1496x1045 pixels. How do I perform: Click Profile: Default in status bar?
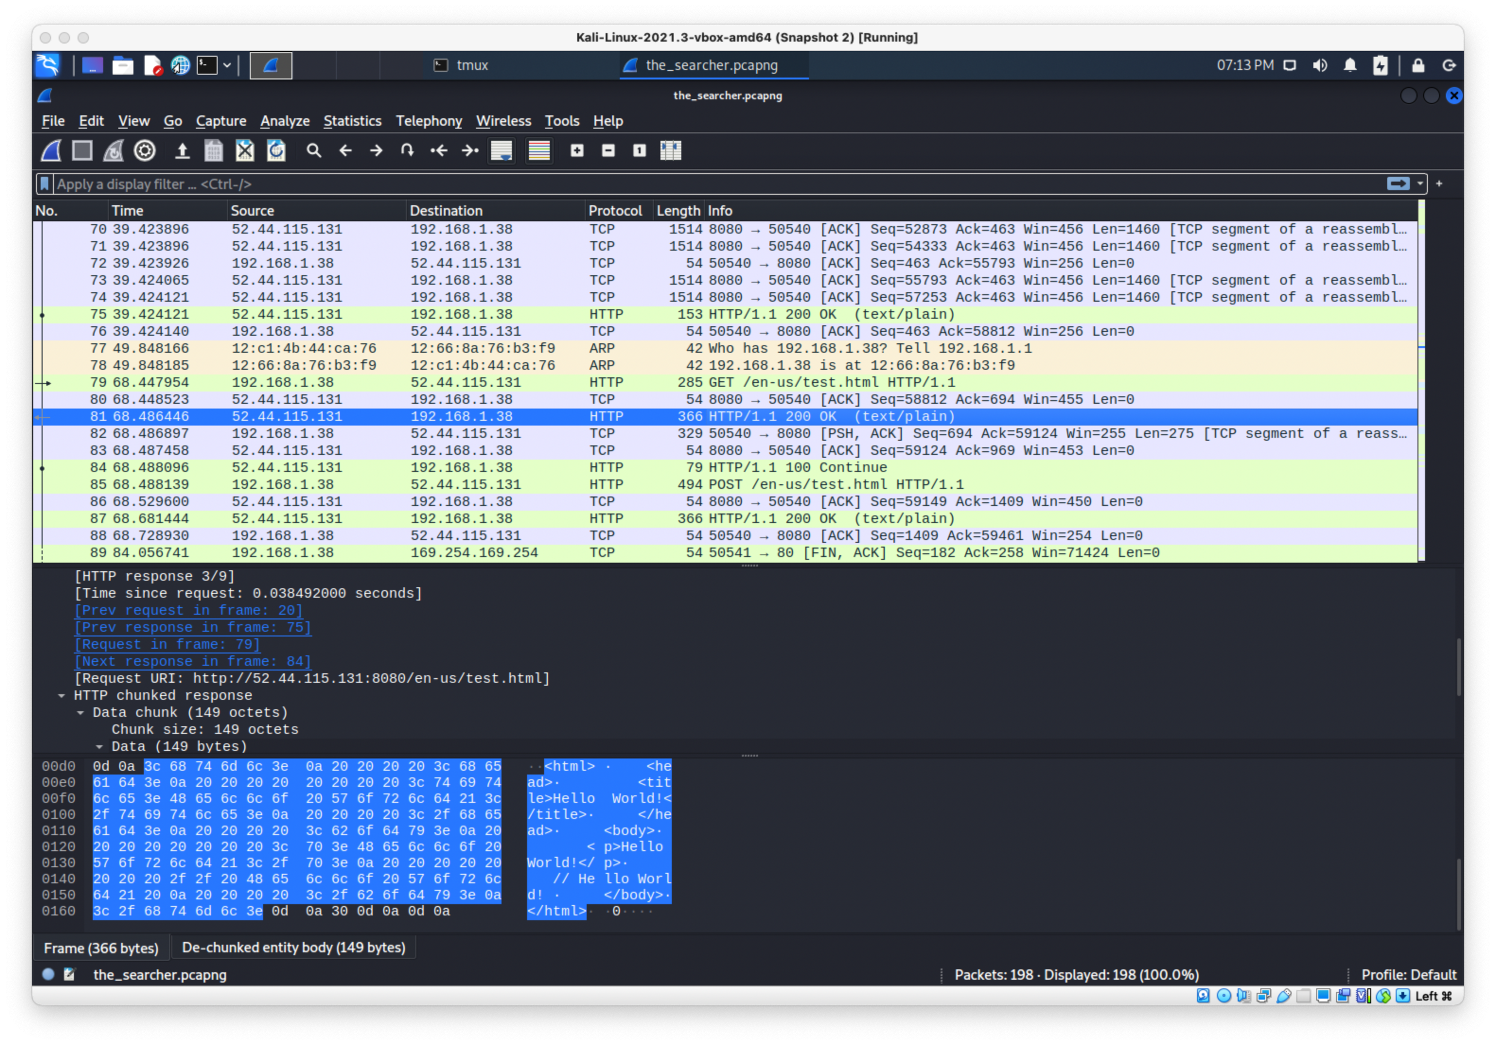pyautogui.click(x=1408, y=975)
